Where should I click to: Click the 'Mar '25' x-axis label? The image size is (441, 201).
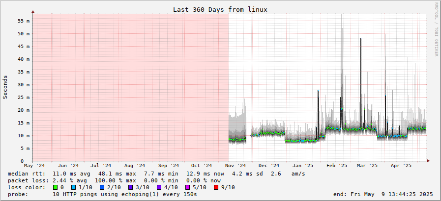(367, 166)
